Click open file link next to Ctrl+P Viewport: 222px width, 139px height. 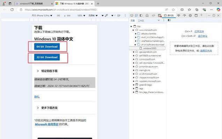199,31
